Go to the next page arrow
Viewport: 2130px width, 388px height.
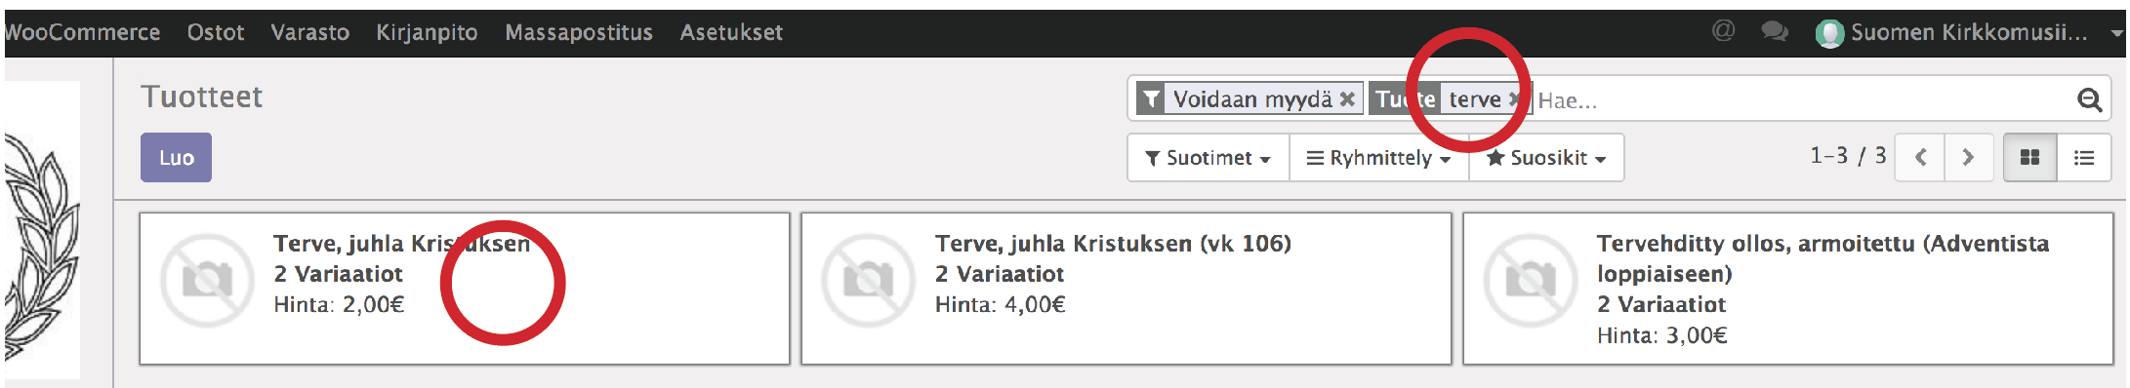(x=1968, y=157)
